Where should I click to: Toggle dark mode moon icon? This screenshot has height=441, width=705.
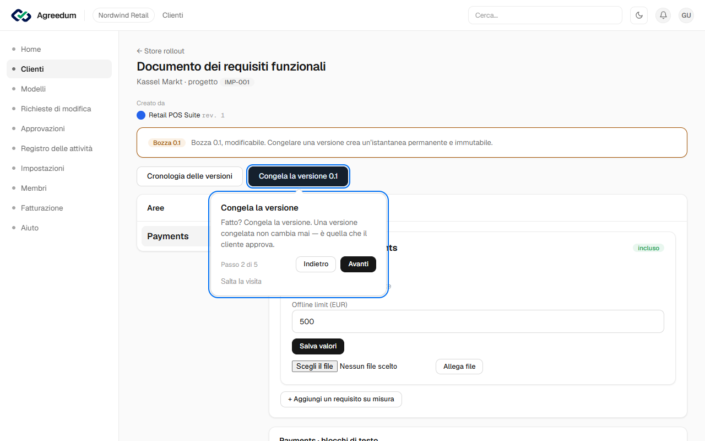(639, 15)
